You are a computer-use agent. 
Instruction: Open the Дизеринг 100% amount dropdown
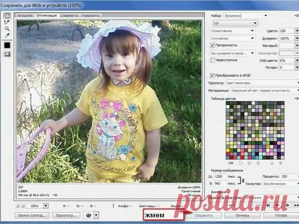pyautogui.click(x=297, y=38)
